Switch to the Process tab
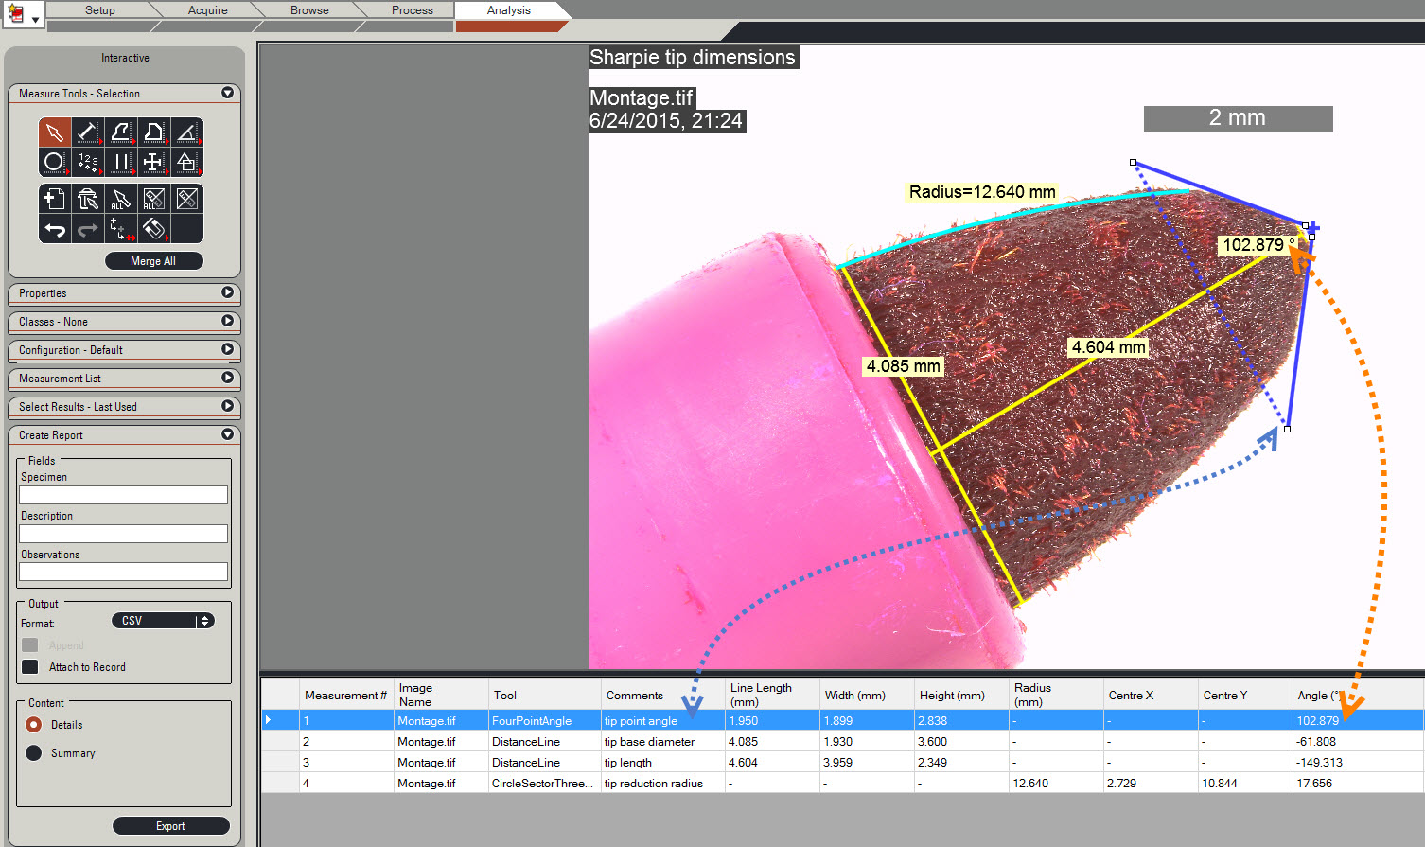This screenshot has width=1425, height=847. (413, 10)
